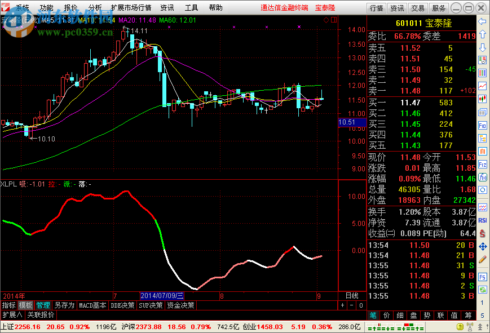This screenshot has height=333, width=490.
Task: Click the 资讯 button at top right
Action: [397, 8]
